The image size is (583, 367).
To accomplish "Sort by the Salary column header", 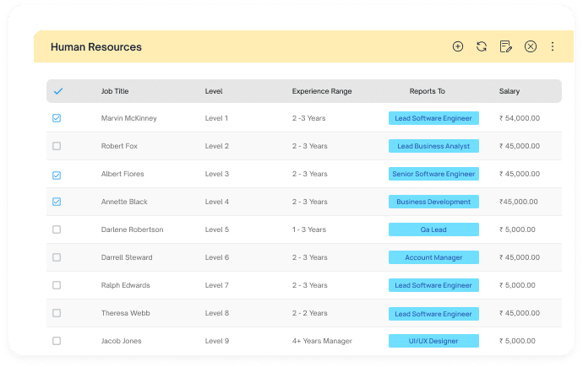I will click(x=509, y=91).
